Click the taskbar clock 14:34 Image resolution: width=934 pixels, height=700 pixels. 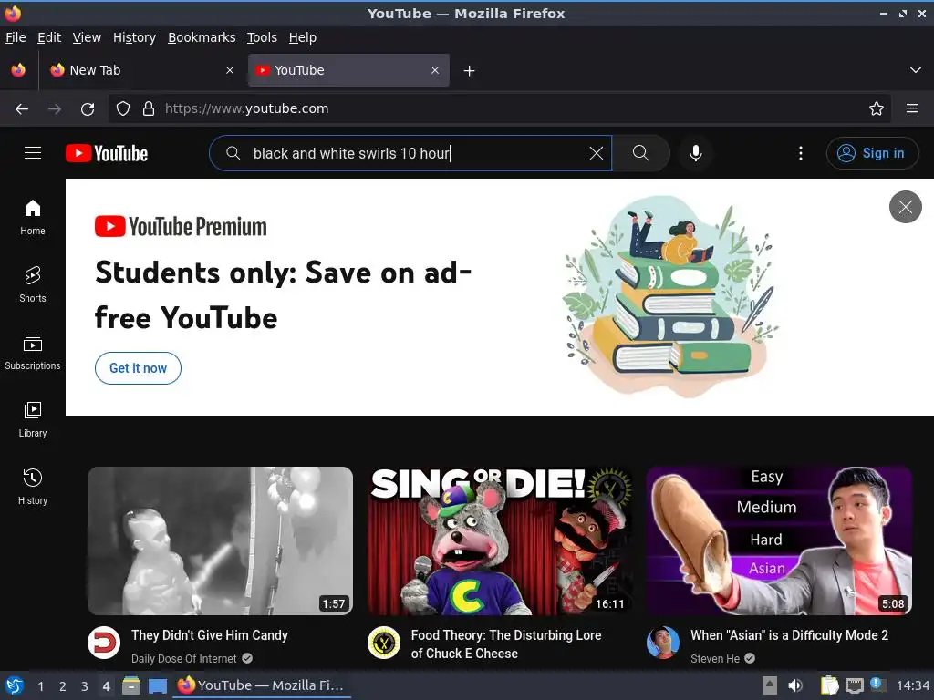click(912, 685)
